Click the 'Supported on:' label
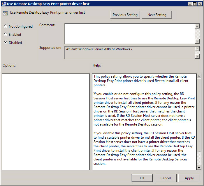Image resolution: width=204 pixels, height=186 pixels. pyautogui.click(x=50, y=48)
